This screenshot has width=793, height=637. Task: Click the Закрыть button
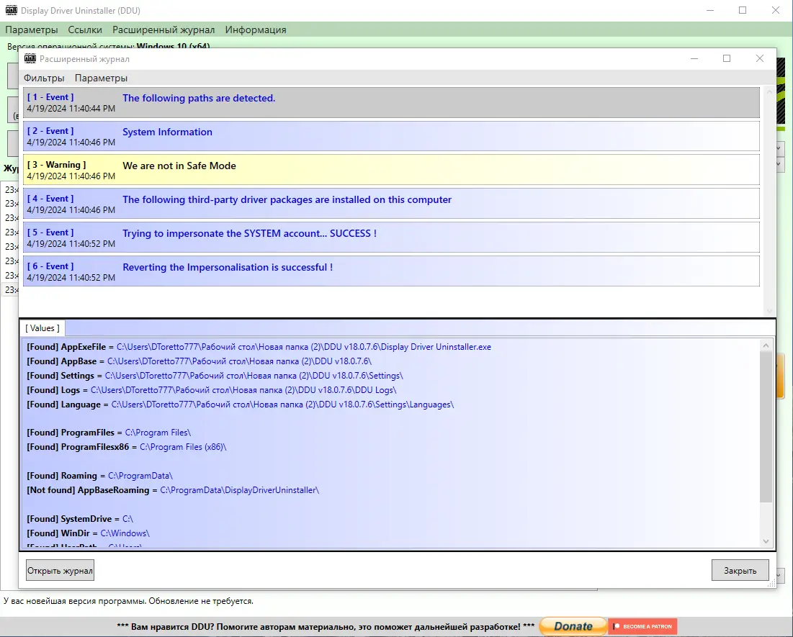tap(740, 570)
